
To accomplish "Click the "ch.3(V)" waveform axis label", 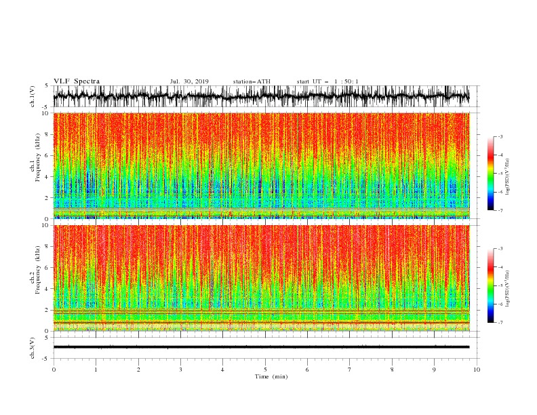I will click(x=33, y=348).
